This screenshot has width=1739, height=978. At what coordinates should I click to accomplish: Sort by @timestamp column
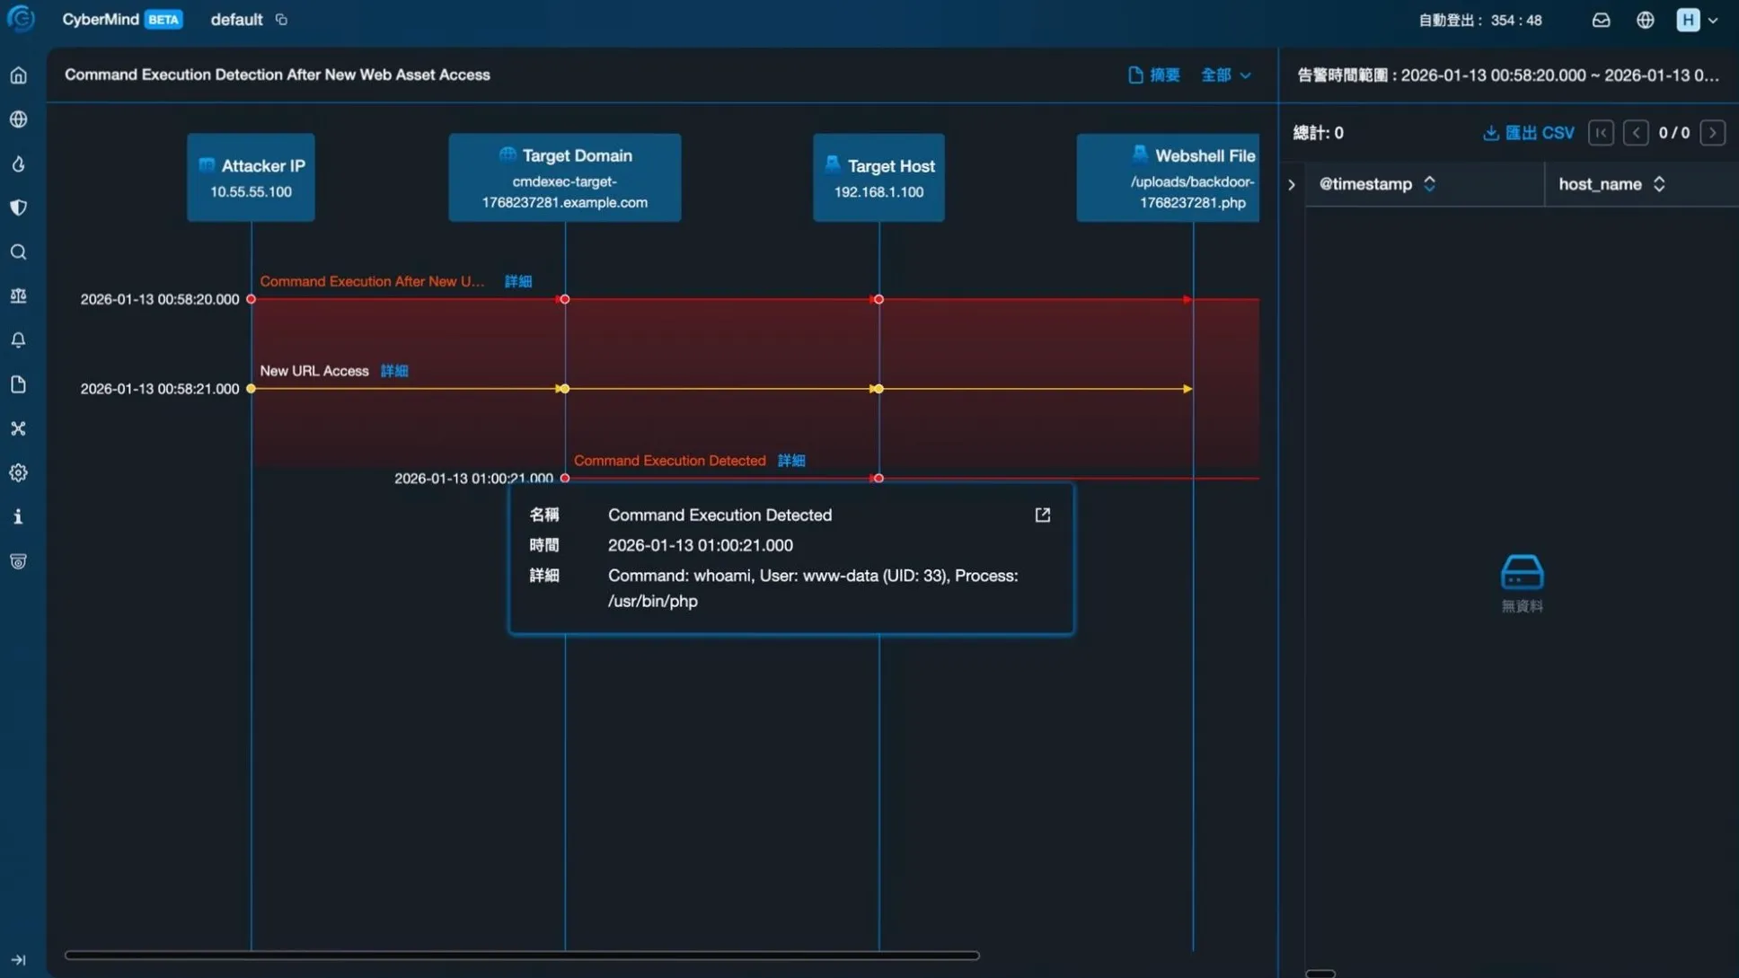tap(1429, 184)
